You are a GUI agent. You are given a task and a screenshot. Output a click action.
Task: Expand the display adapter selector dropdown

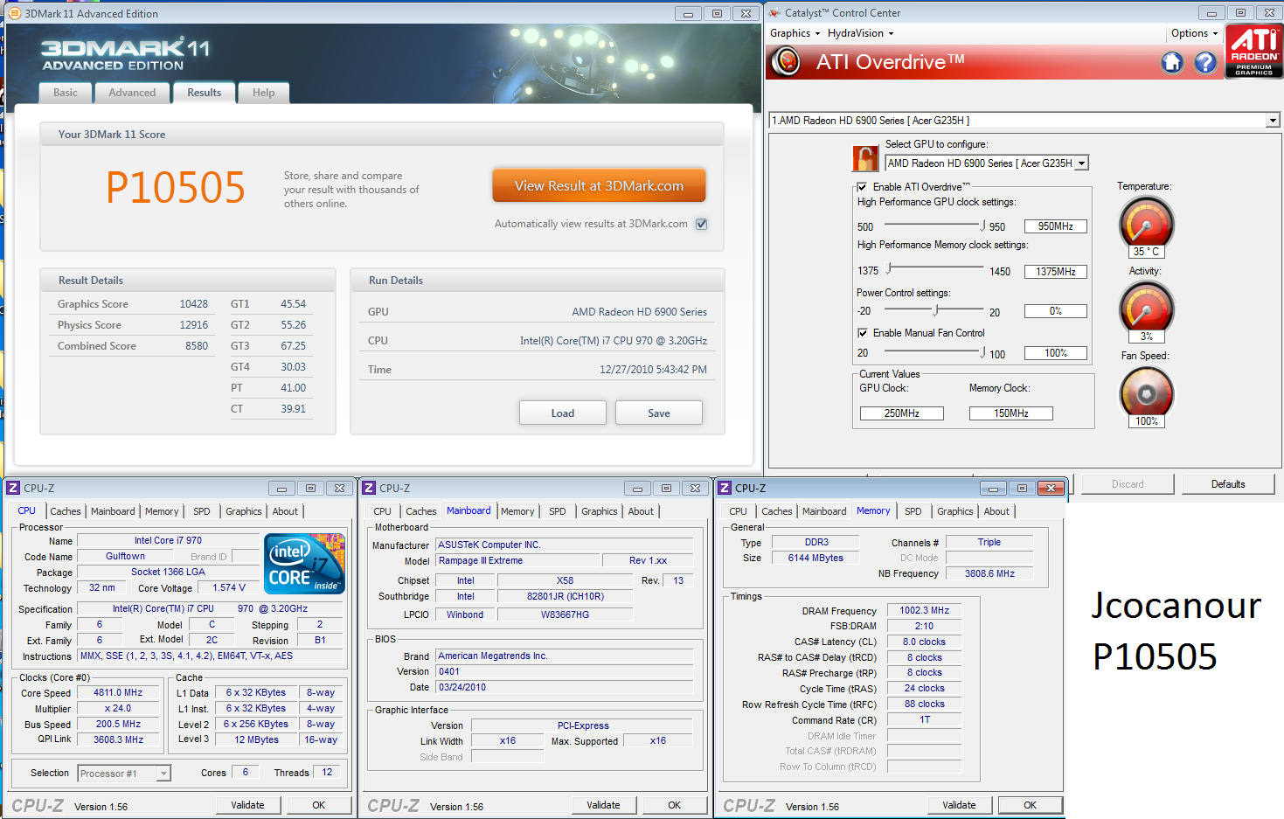(x=1273, y=121)
